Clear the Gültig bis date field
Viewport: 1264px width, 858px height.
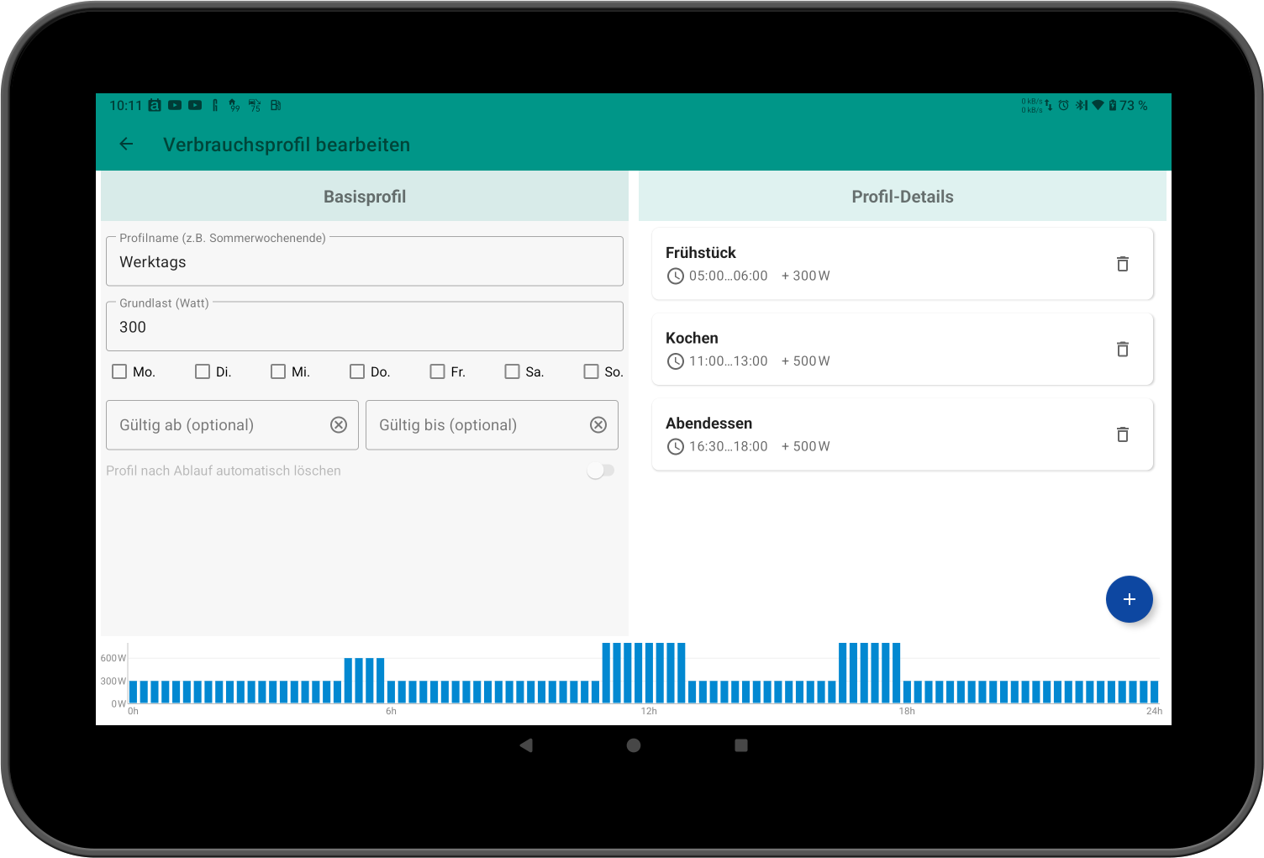pos(598,425)
